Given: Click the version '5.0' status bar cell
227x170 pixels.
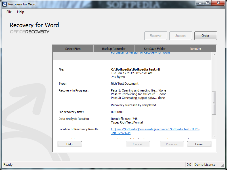Looking at the screenshot, I should pyautogui.click(x=189, y=165).
